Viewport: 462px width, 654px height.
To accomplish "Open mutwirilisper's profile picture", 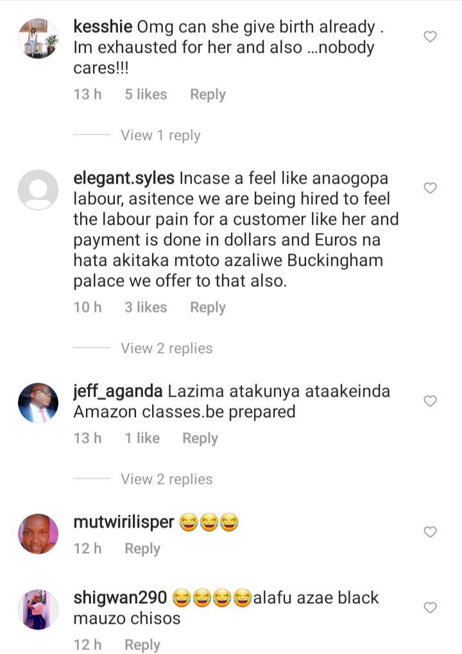I will (38, 533).
